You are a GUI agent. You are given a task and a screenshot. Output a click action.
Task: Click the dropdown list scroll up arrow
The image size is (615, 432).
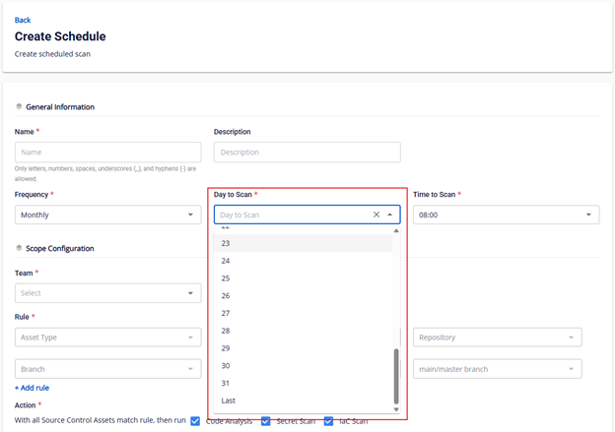pos(397,231)
